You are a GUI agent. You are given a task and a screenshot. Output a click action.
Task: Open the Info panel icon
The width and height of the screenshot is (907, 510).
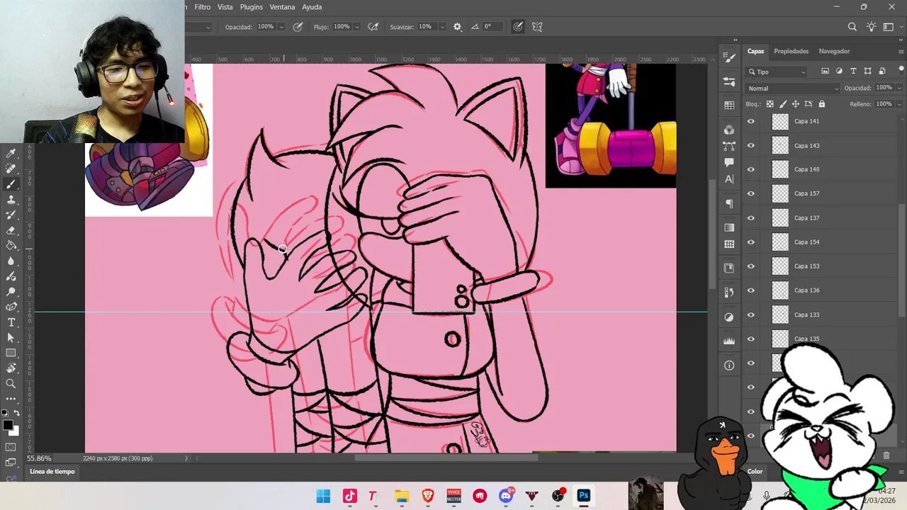tap(729, 365)
